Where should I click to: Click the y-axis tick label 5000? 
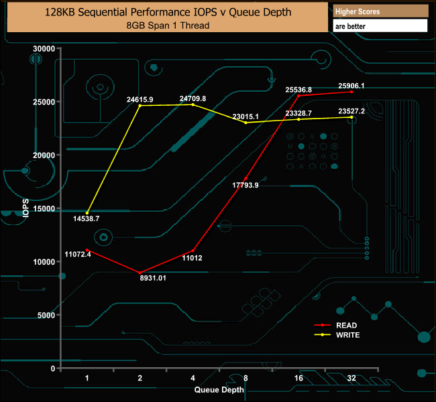tap(46, 316)
